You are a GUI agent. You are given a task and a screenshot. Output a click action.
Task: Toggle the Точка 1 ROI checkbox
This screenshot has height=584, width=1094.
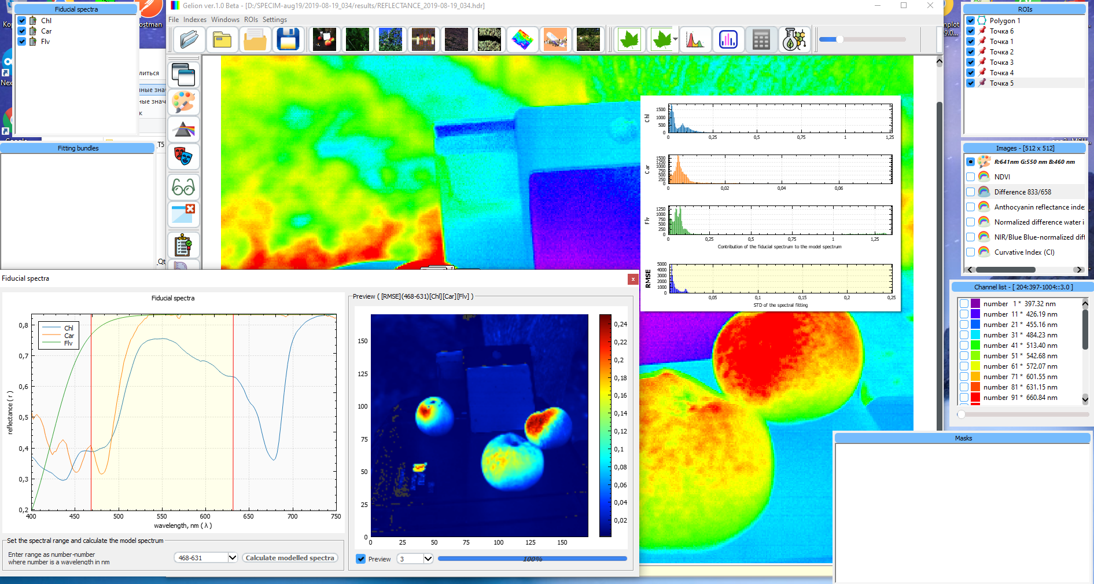pos(971,42)
